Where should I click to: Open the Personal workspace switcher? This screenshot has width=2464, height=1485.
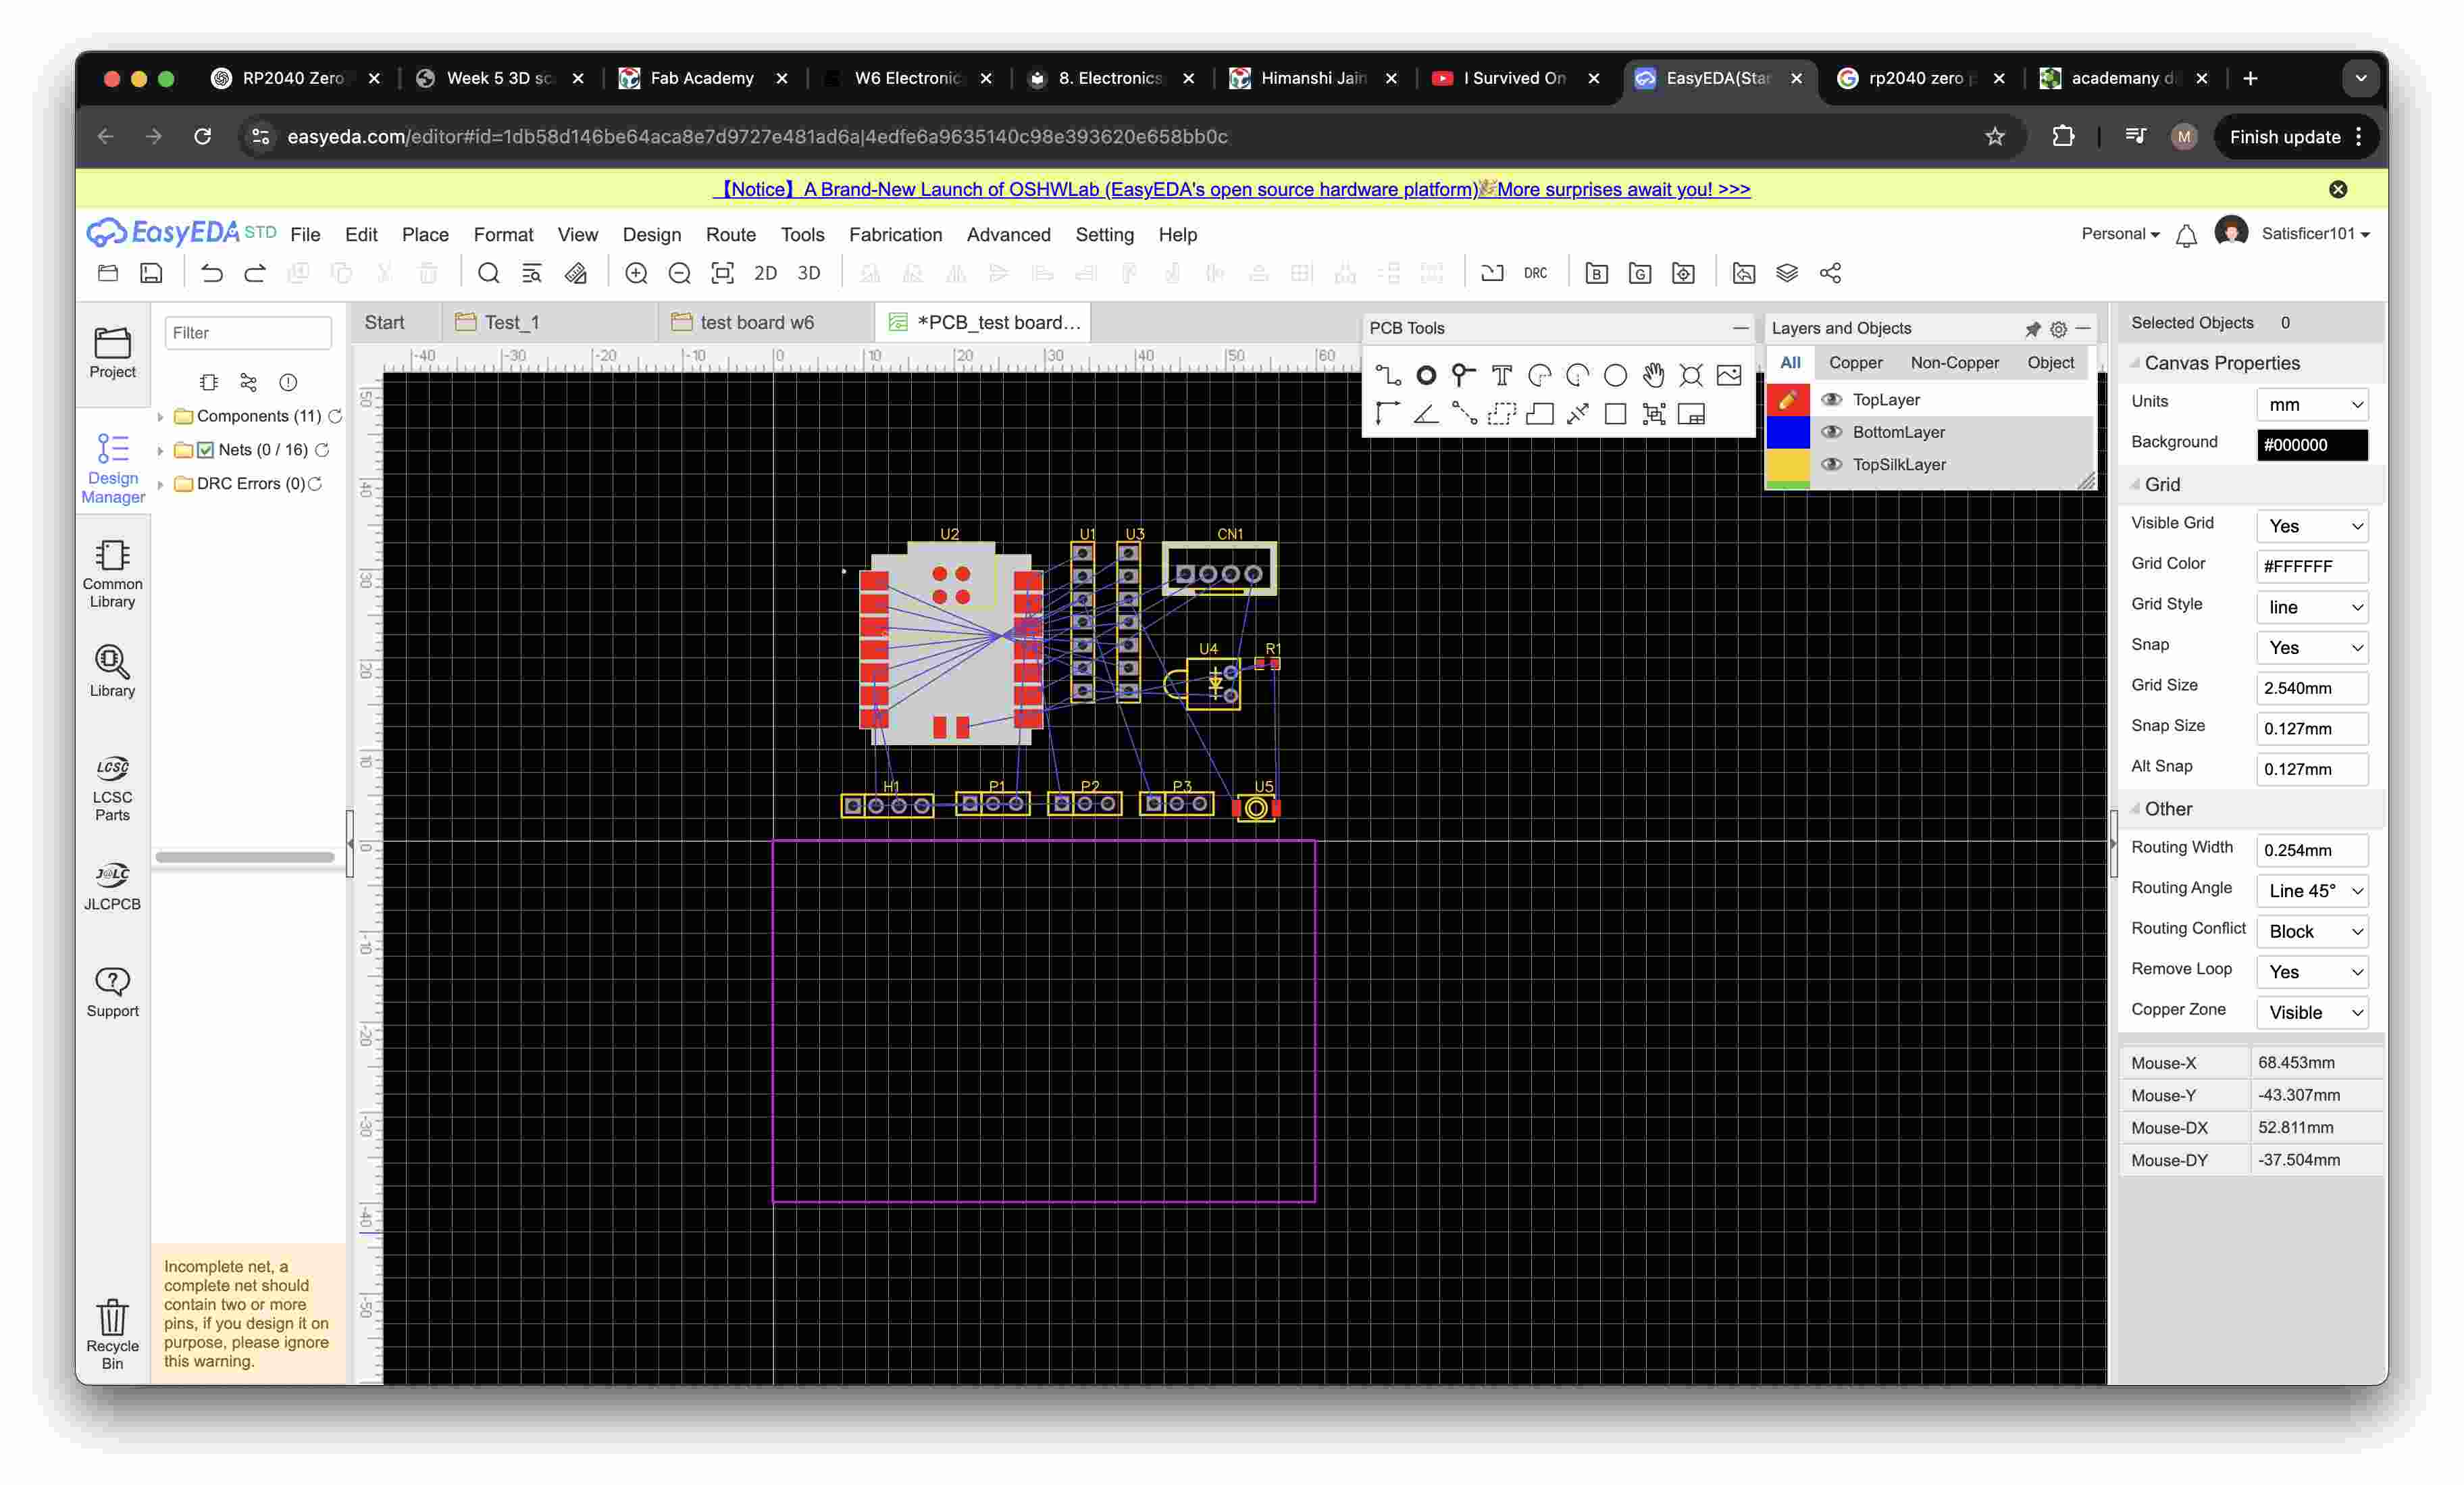(x=2119, y=233)
